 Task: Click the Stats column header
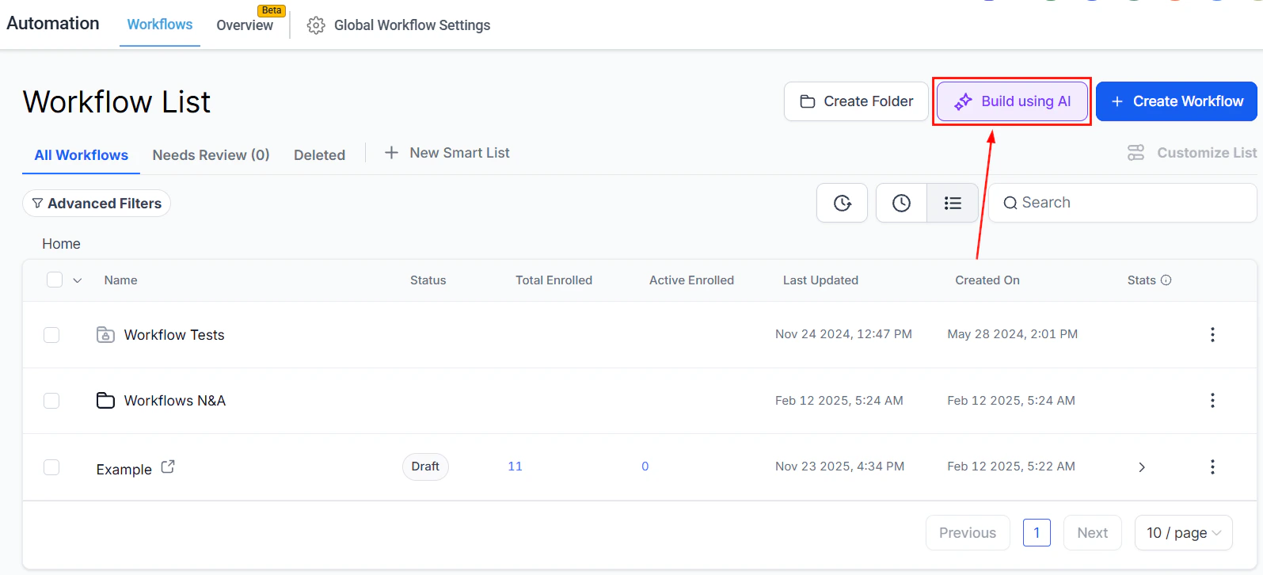1142,280
